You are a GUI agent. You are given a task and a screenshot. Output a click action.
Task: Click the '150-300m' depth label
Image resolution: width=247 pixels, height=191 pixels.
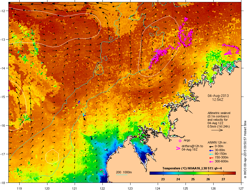pyautogui.click(x=221, y=157)
